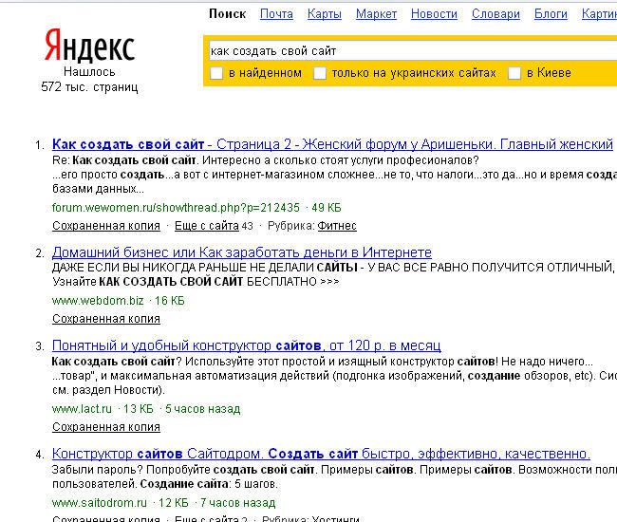Open Маркет from the top bar
Screen dimensions: 617x522
[376, 14]
